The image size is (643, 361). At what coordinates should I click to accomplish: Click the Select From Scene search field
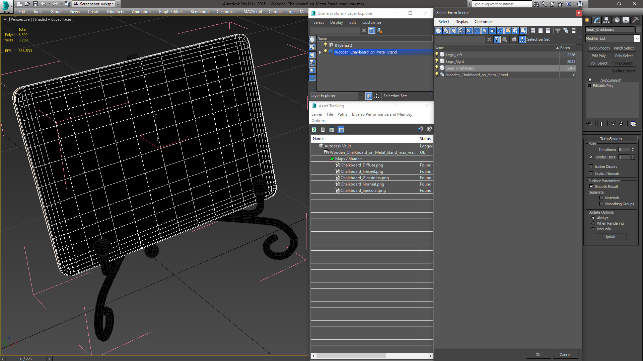[460, 39]
